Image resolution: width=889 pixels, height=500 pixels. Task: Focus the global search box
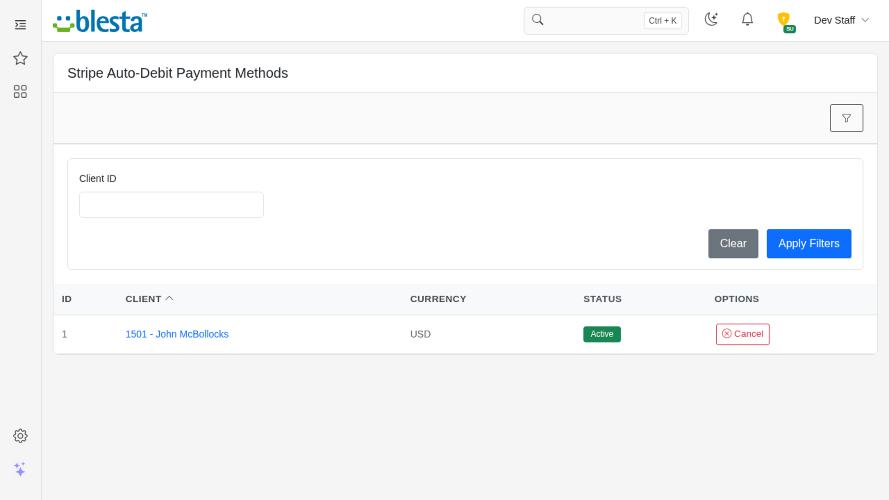606,21
